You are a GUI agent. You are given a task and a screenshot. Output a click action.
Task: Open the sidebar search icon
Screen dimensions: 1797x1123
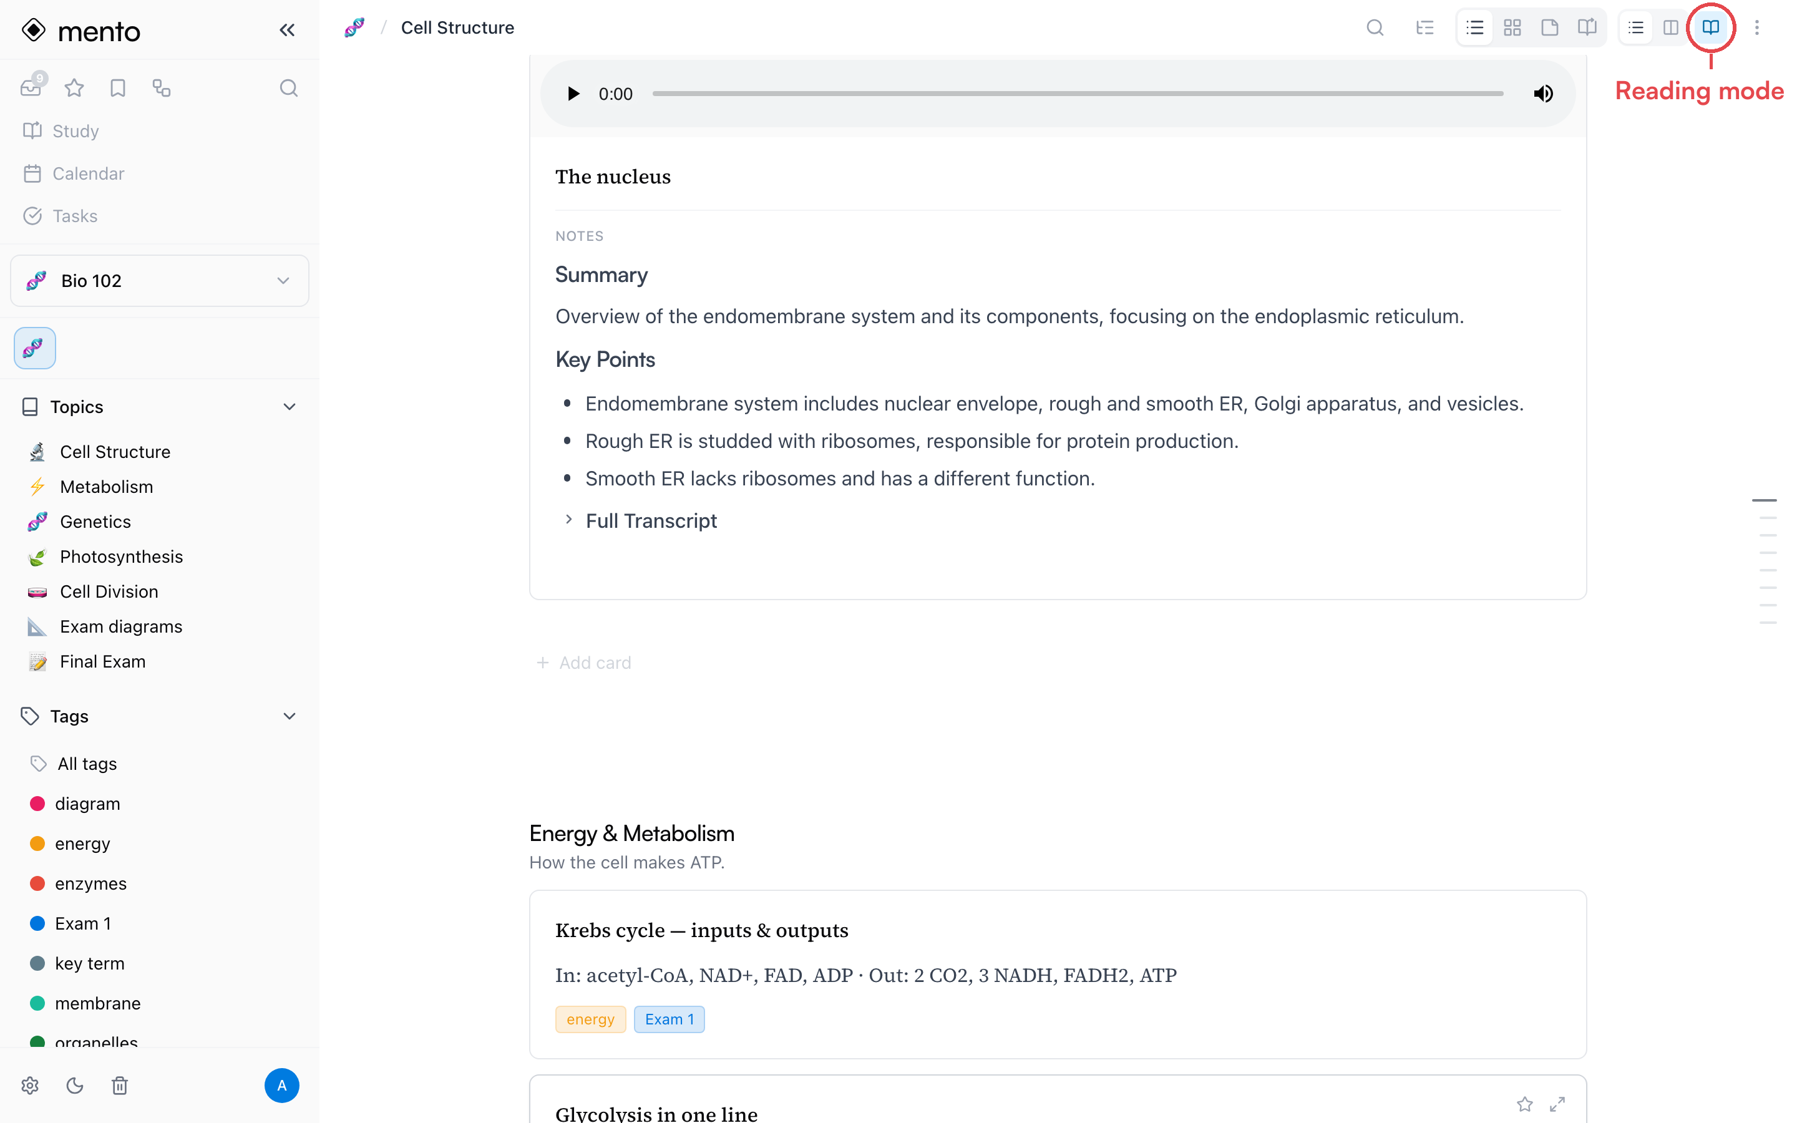(288, 89)
